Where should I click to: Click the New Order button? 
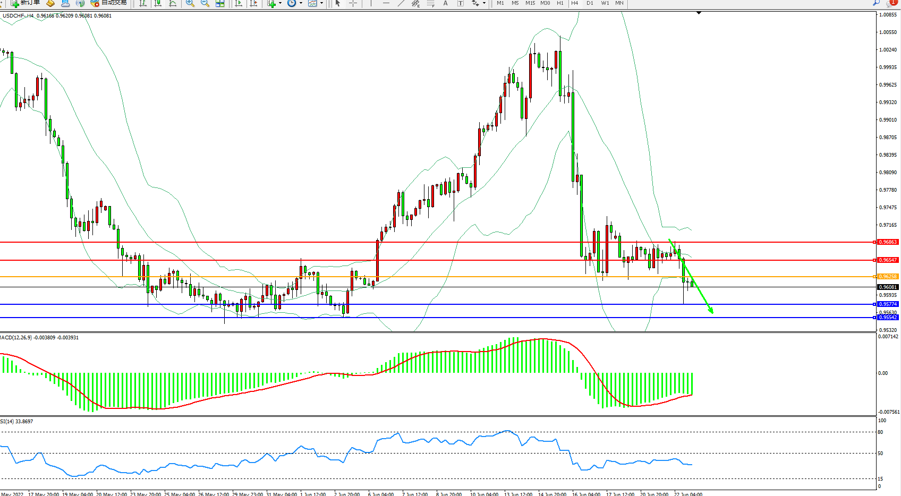[x=25, y=3]
